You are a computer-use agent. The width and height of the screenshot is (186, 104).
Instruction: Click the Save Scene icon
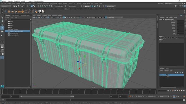[x=19, y=6]
